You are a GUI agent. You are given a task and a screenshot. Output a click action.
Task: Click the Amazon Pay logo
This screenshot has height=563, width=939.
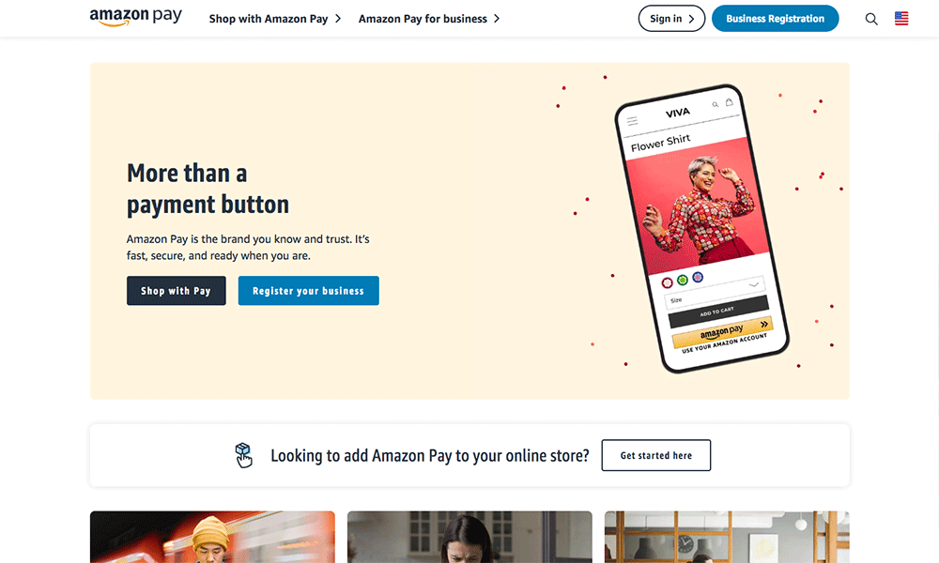tap(136, 17)
